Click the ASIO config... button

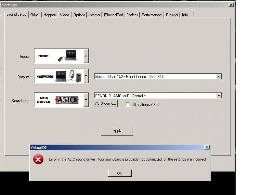click(x=106, y=103)
